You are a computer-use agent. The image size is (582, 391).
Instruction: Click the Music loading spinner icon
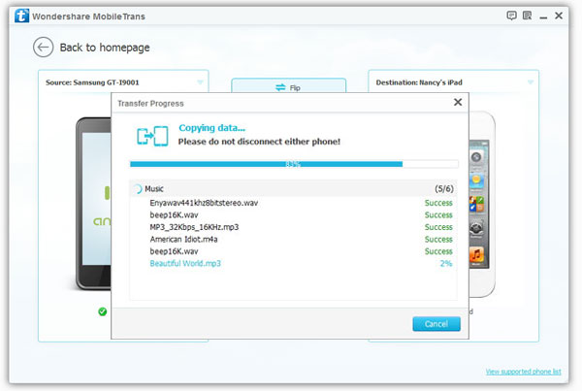138,189
